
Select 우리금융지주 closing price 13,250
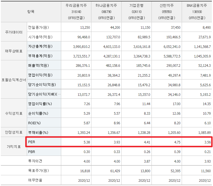pyautogui.click(x=85, y=28)
